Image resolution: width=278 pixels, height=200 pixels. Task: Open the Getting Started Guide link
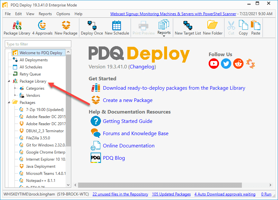coord(128,121)
